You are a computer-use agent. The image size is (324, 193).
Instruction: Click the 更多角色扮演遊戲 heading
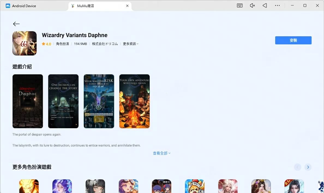pyautogui.click(x=32, y=167)
